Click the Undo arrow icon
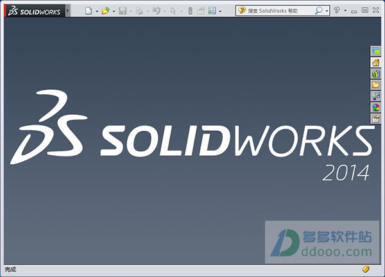Viewport: 385px width, 277px height. click(157, 11)
